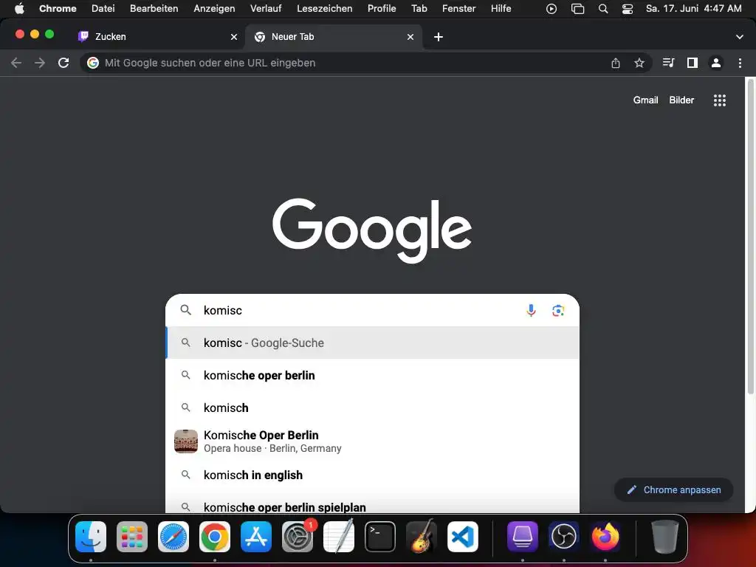Open Safari from the dock
756x567 pixels.
(173, 537)
